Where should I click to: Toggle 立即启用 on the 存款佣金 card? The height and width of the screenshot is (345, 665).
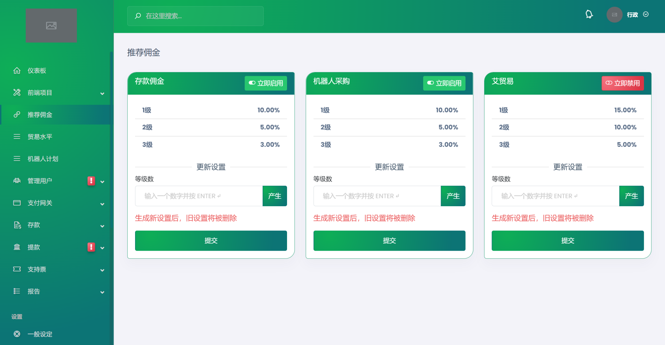click(x=266, y=83)
